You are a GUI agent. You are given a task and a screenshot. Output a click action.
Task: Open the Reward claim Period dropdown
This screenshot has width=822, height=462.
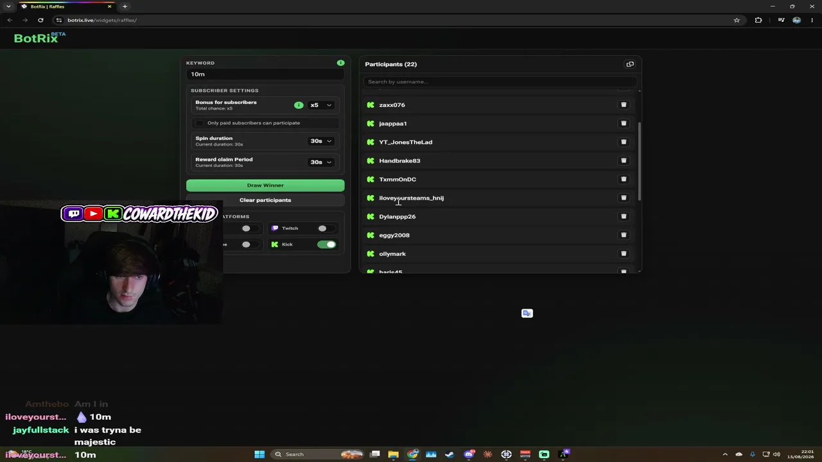(x=321, y=162)
